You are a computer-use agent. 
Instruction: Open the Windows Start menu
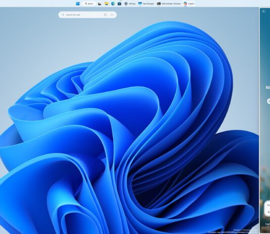(78, 4)
